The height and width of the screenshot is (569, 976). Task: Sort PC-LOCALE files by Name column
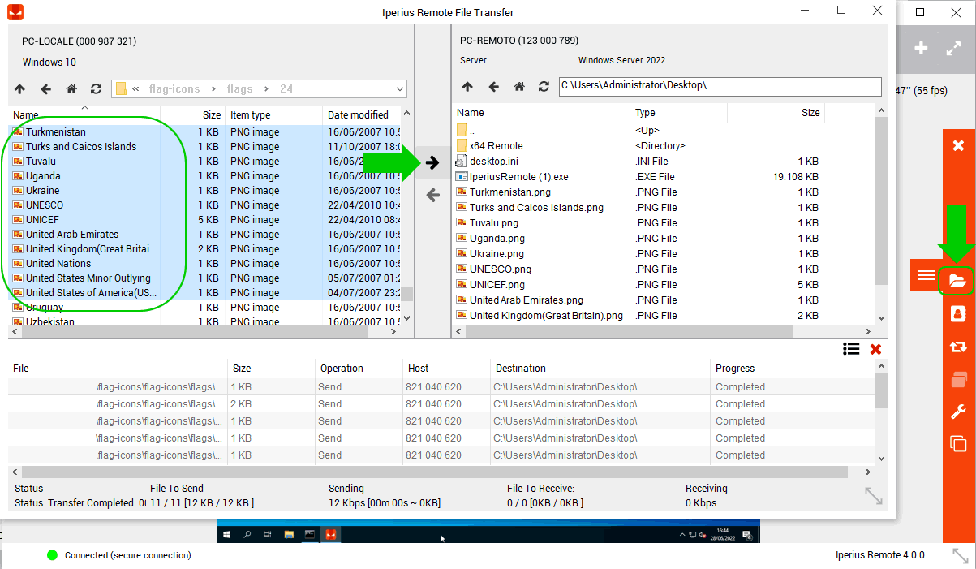pyautogui.click(x=25, y=115)
